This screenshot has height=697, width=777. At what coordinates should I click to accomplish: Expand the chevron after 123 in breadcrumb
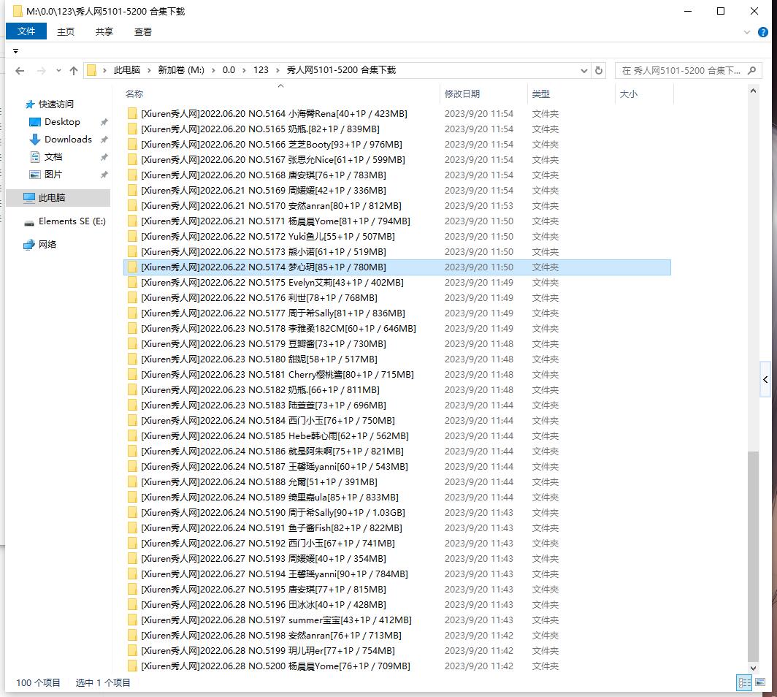pos(277,70)
